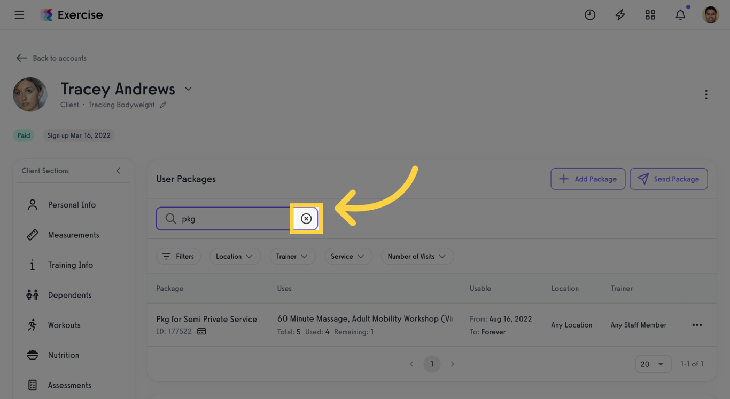
Task: Open Personal Info section
Action: click(x=72, y=205)
